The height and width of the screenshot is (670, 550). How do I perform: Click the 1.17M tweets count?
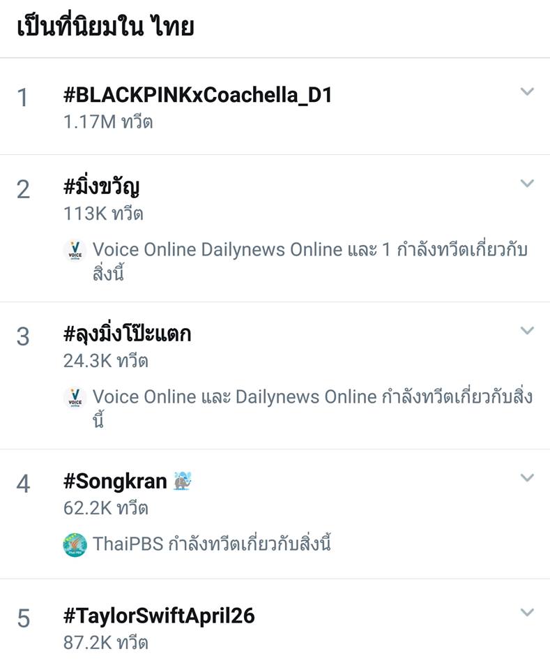108,121
